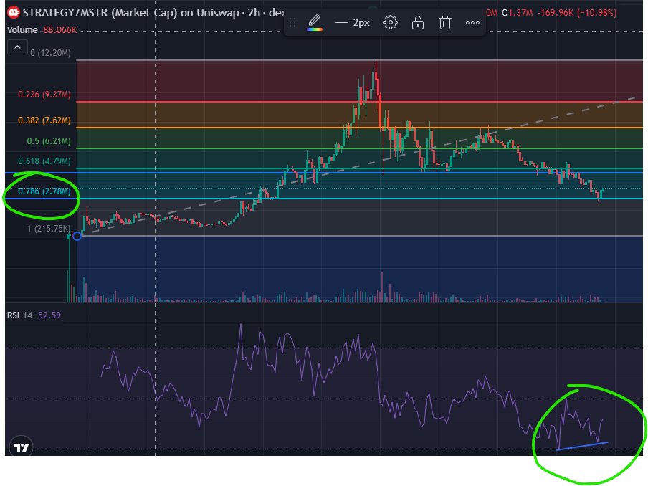Click the 0.382 (7.62M) Fib label
The width and height of the screenshot is (648, 486).
44,120
